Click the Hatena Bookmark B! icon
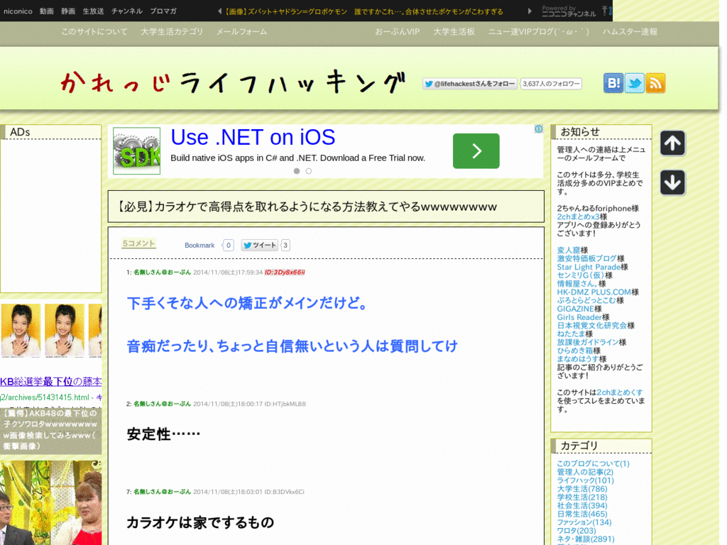Screen dimensions: 727x545 tap(613, 83)
